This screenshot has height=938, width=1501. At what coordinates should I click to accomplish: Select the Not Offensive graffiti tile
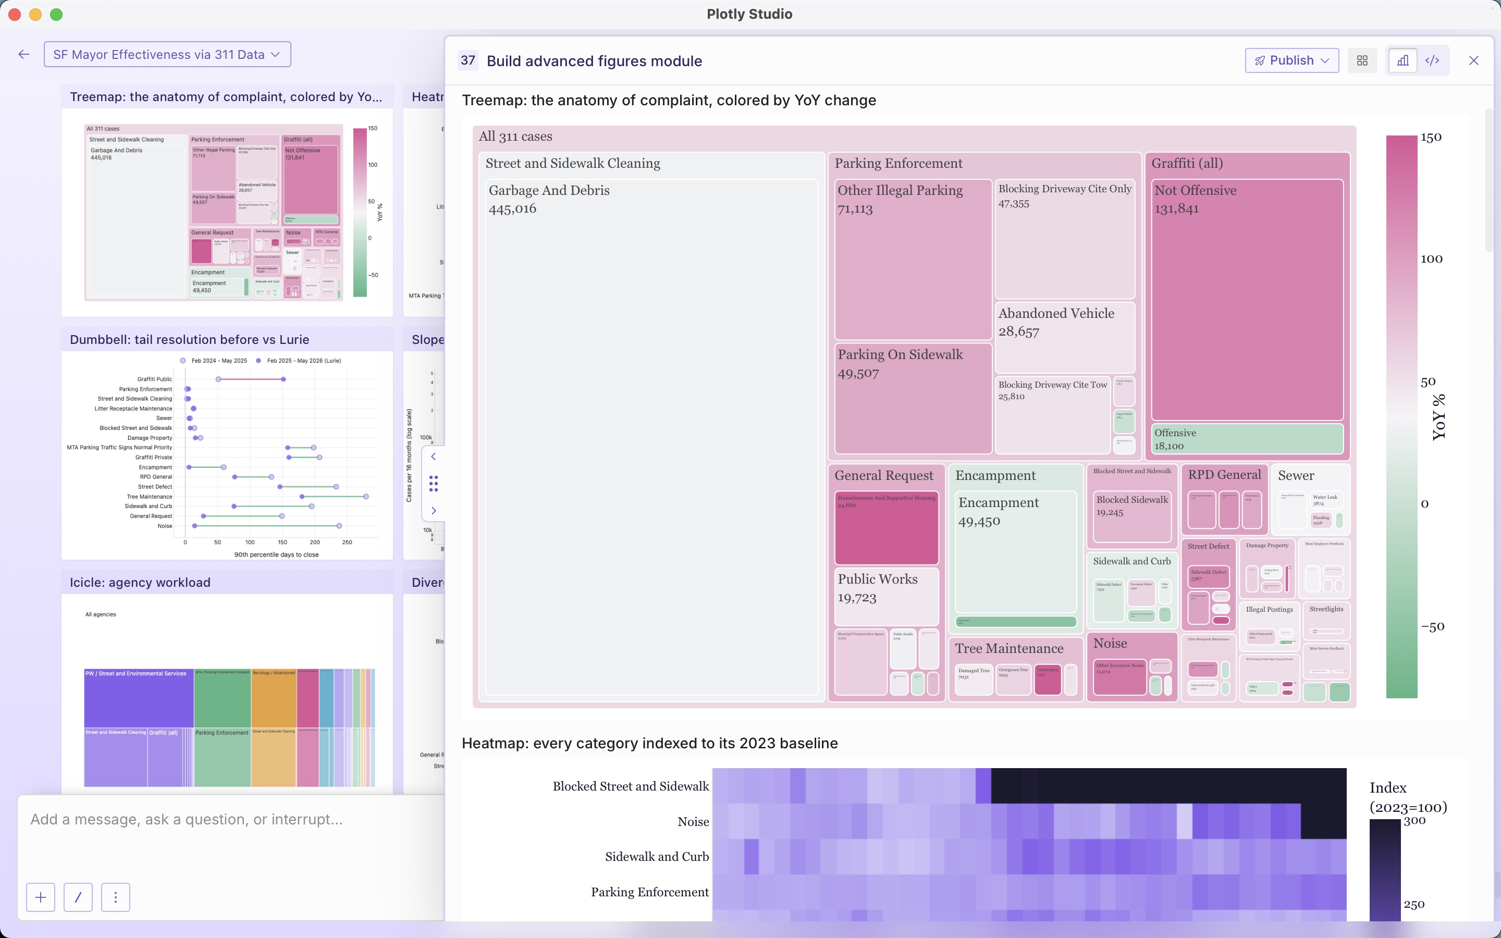click(x=1247, y=300)
